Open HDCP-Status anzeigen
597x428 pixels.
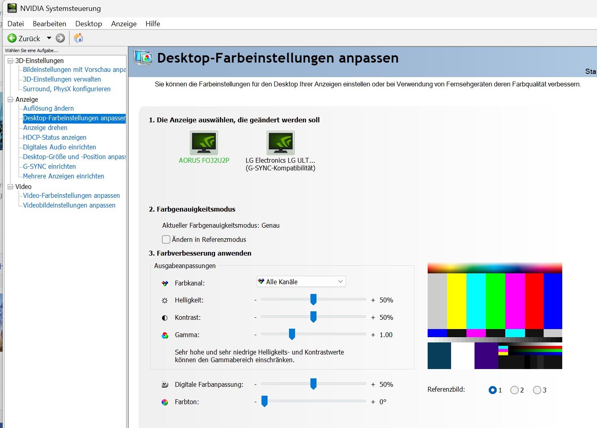[55, 137]
